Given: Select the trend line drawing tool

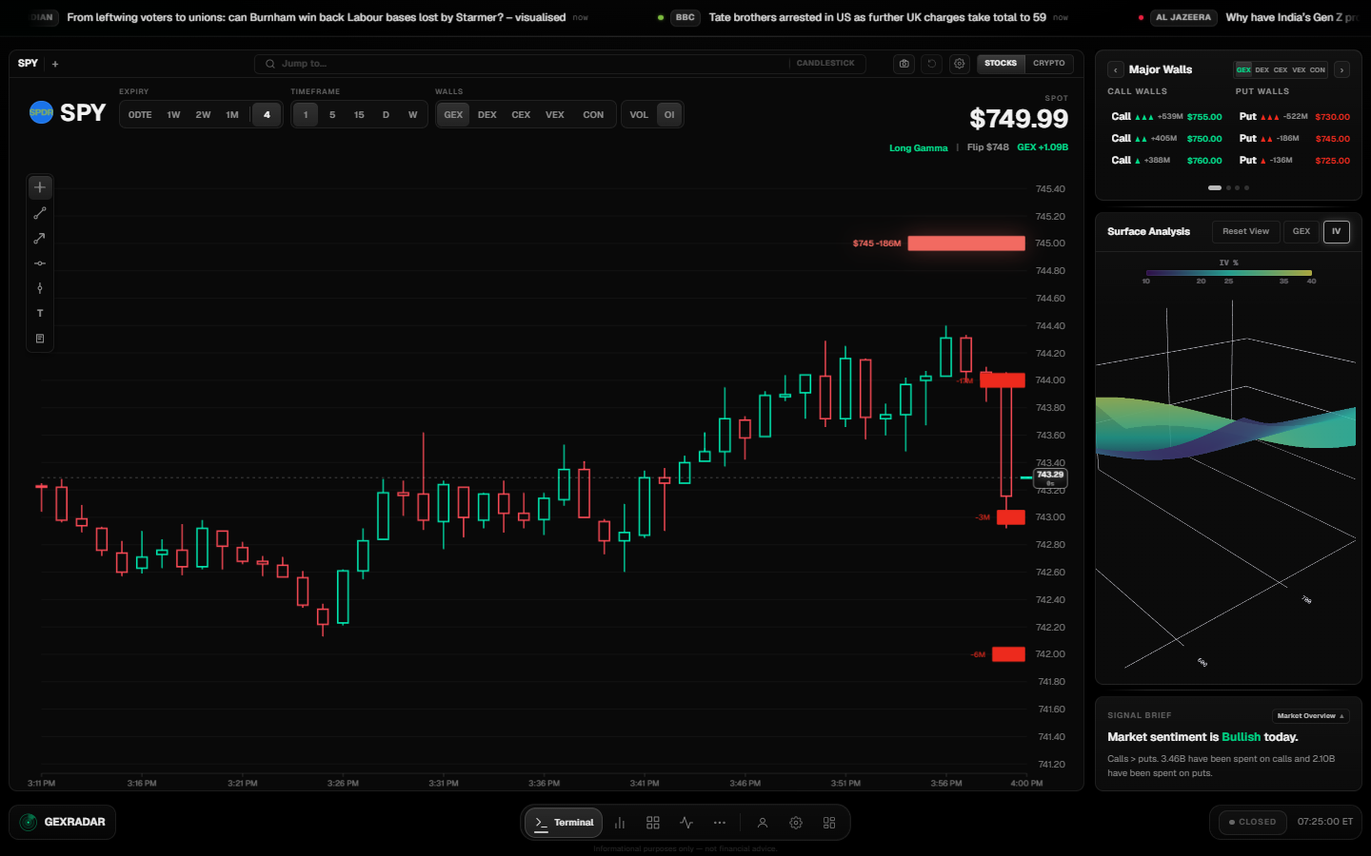Looking at the screenshot, I should 40,213.
